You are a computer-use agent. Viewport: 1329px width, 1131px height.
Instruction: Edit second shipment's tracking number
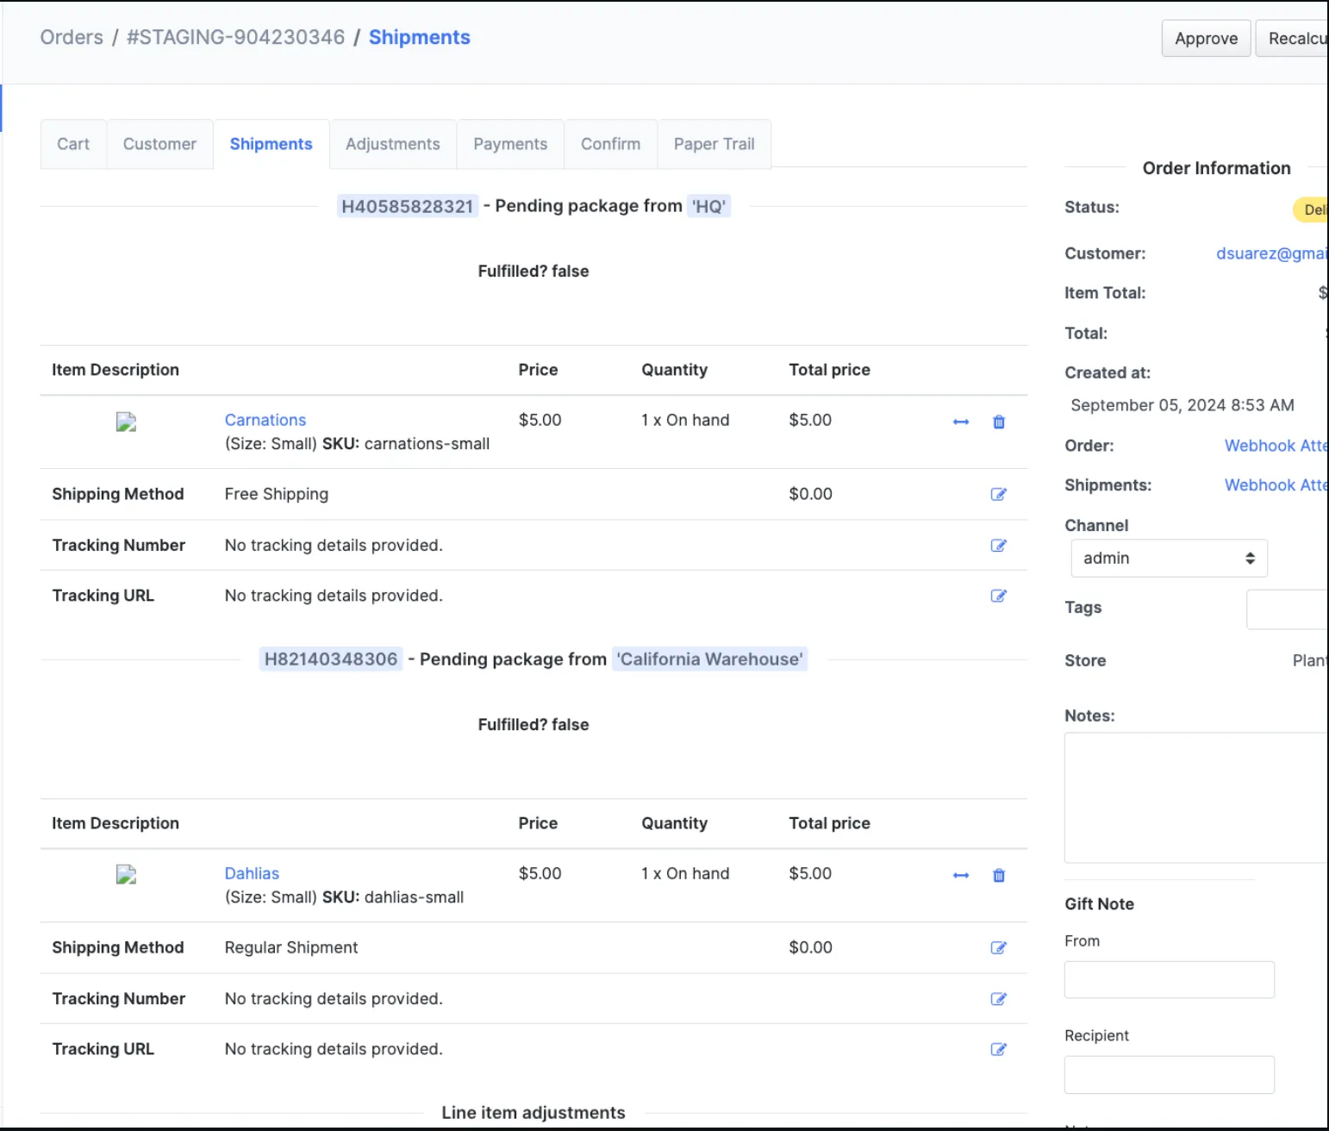[999, 998]
